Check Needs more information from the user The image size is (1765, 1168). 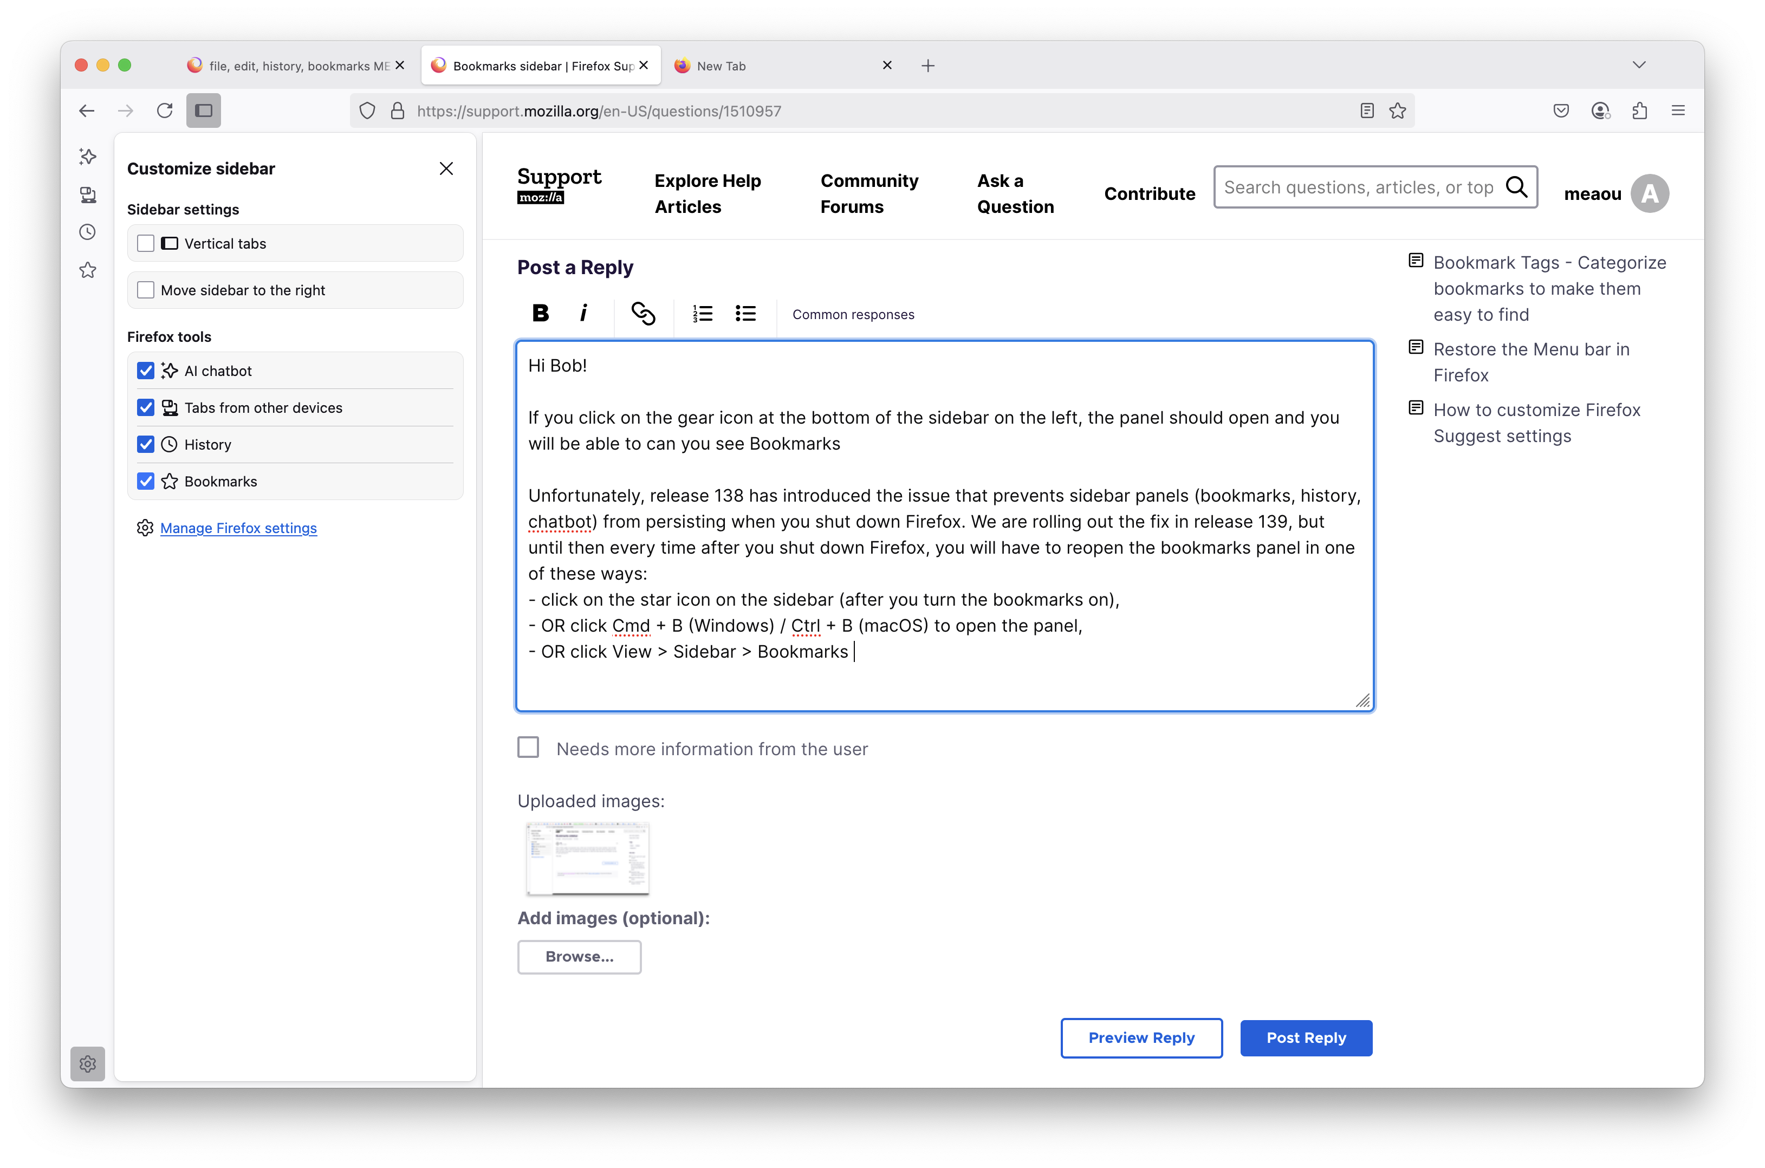click(528, 747)
